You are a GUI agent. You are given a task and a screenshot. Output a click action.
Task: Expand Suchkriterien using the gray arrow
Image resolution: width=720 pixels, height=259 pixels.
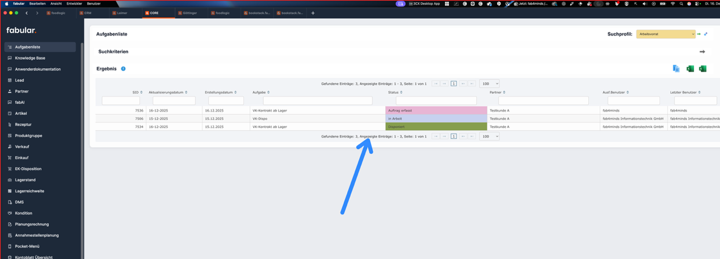tap(702, 52)
